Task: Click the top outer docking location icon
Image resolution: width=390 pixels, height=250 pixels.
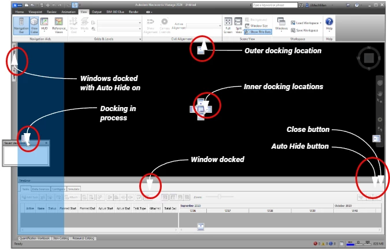Action: (200, 50)
